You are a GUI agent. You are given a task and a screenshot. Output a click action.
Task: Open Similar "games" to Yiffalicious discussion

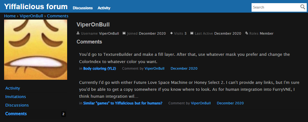[123, 103]
